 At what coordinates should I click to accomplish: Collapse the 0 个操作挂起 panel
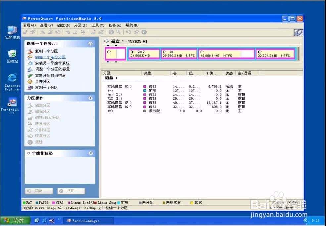(91, 153)
